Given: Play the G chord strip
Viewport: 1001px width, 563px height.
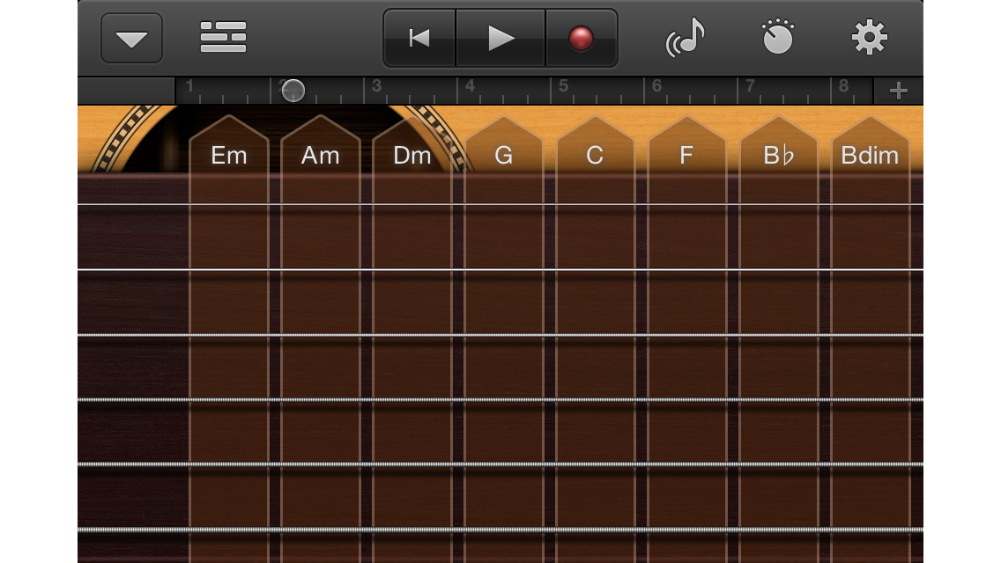Looking at the screenshot, I should [504, 338].
